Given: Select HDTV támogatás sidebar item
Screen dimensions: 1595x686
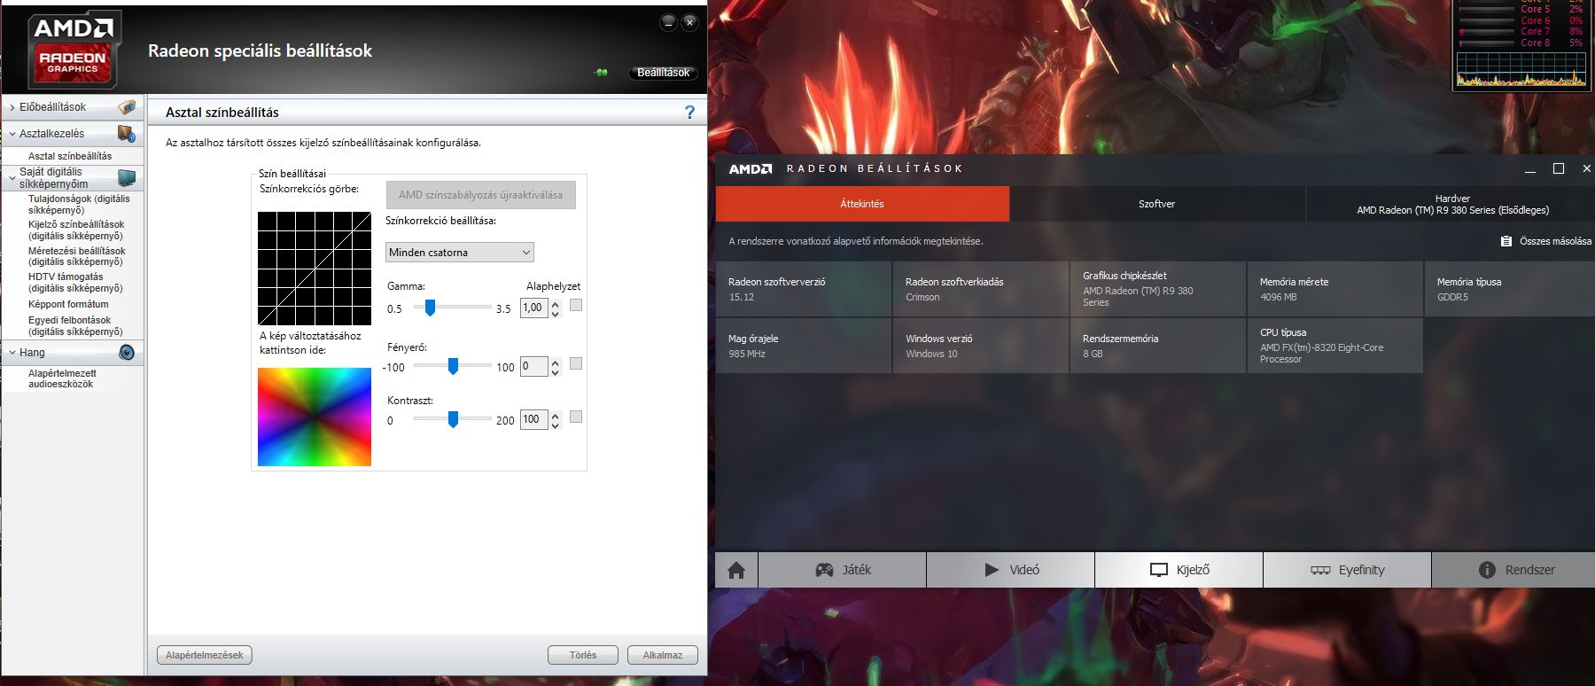Looking at the screenshot, I should pyautogui.click(x=75, y=283).
